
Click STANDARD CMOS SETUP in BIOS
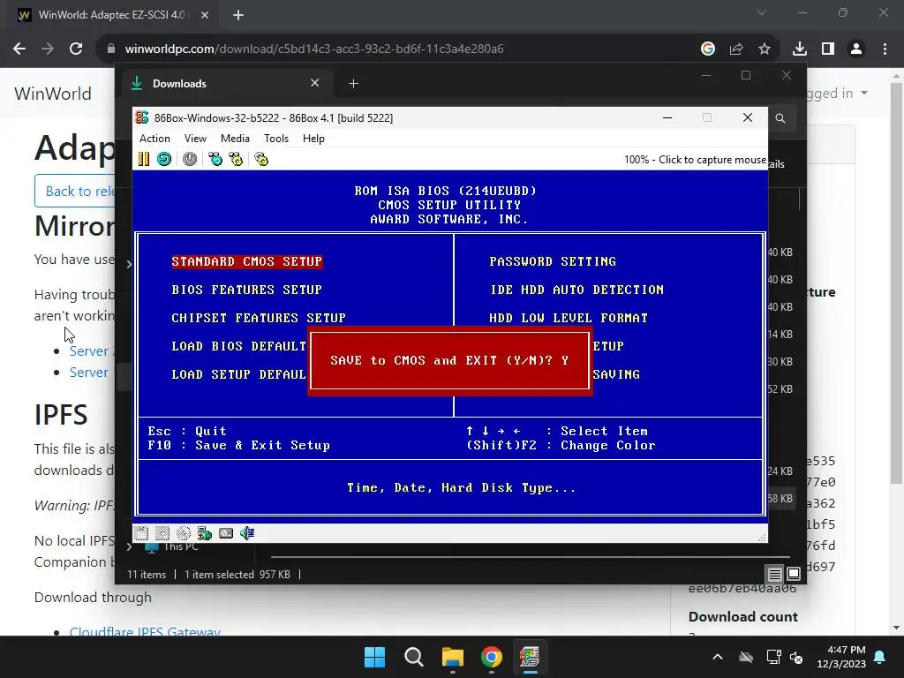[247, 261]
